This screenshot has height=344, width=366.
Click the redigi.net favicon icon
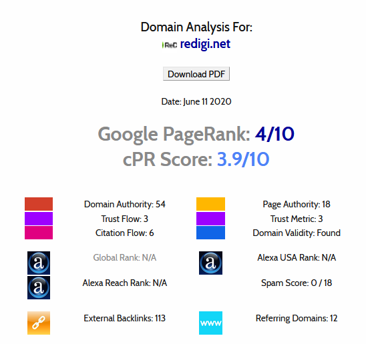pos(170,45)
